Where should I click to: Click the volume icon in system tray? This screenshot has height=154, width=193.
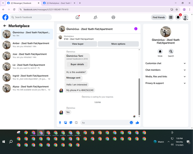tap(172, 145)
